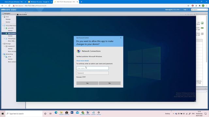Reload the ESXi web page
Viewport: 209px width, 117px height.
9,6
